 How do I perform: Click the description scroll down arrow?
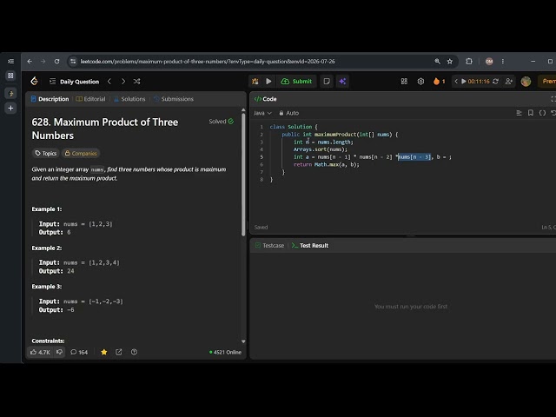click(243, 341)
